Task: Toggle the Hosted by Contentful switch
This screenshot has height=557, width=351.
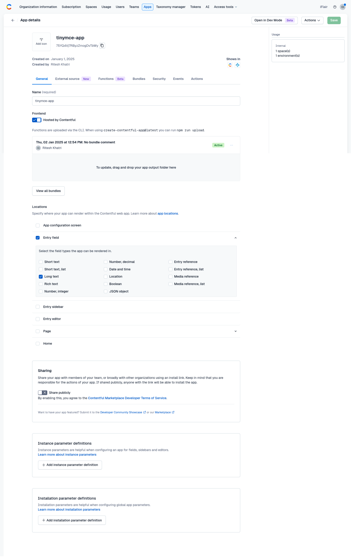Action: click(x=37, y=120)
